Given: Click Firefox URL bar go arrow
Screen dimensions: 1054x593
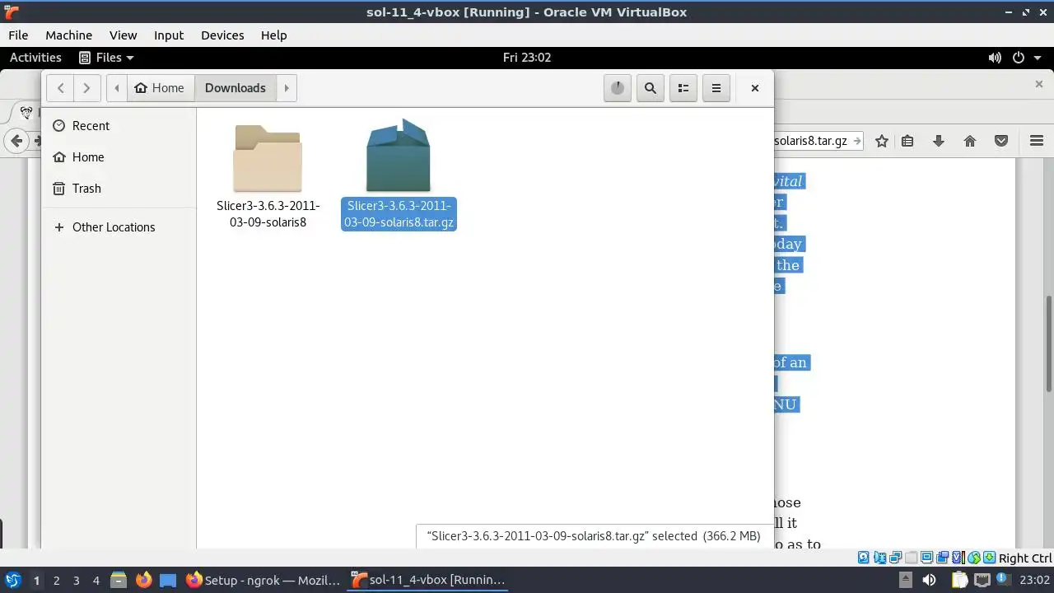Looking at the screenshot, I should click(x=857, y=141).
